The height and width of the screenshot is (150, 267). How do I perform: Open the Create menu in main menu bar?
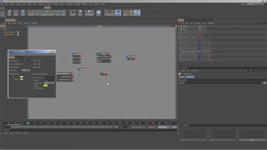click(x=12, y=4)
